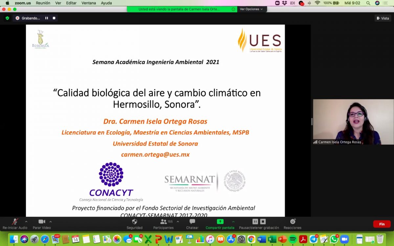This screenshot has width=394, height=246.
Task: Select Carmen Isela Ortega Rosas video thumbnail
Action: (x=353, y=122)
